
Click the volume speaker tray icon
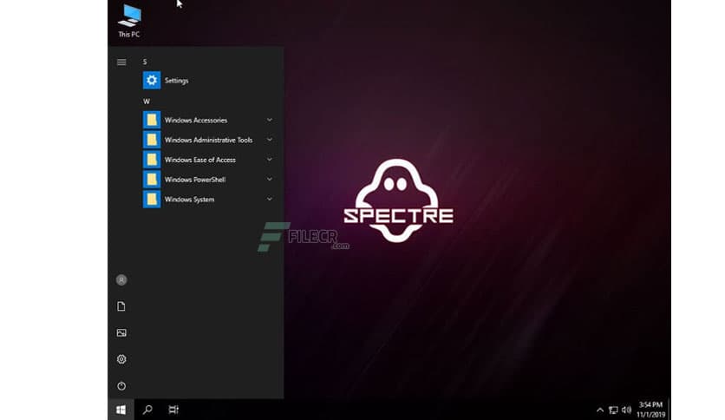626,410
